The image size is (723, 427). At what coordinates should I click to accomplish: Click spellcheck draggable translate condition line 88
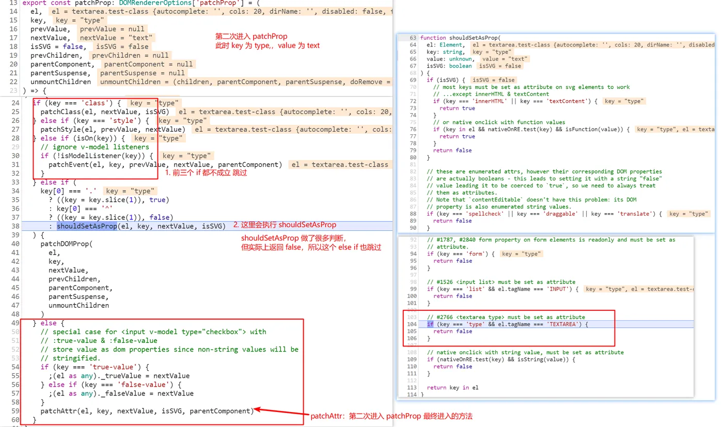click(545, 213)
